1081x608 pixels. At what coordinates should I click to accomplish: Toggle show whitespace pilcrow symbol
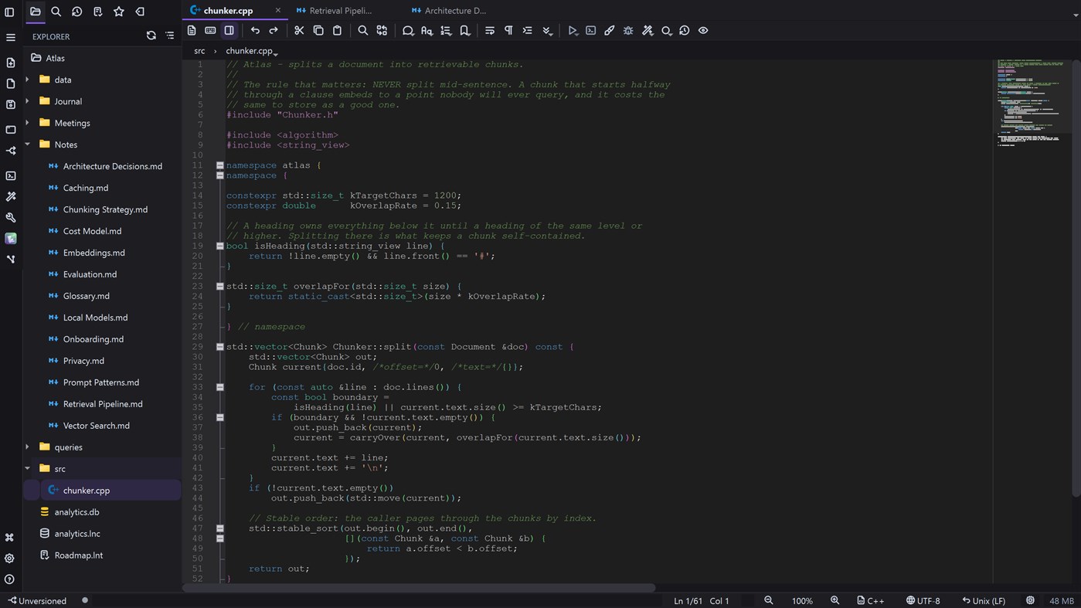508,31
